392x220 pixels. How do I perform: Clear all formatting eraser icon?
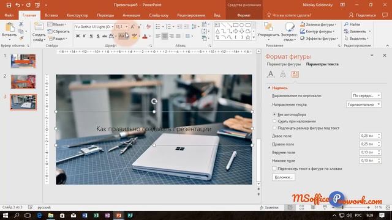pos(148,27)
